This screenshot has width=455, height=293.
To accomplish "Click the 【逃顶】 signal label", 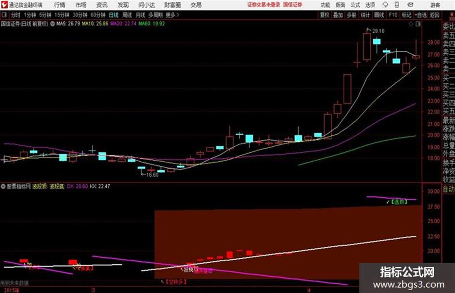I will 399,202.
